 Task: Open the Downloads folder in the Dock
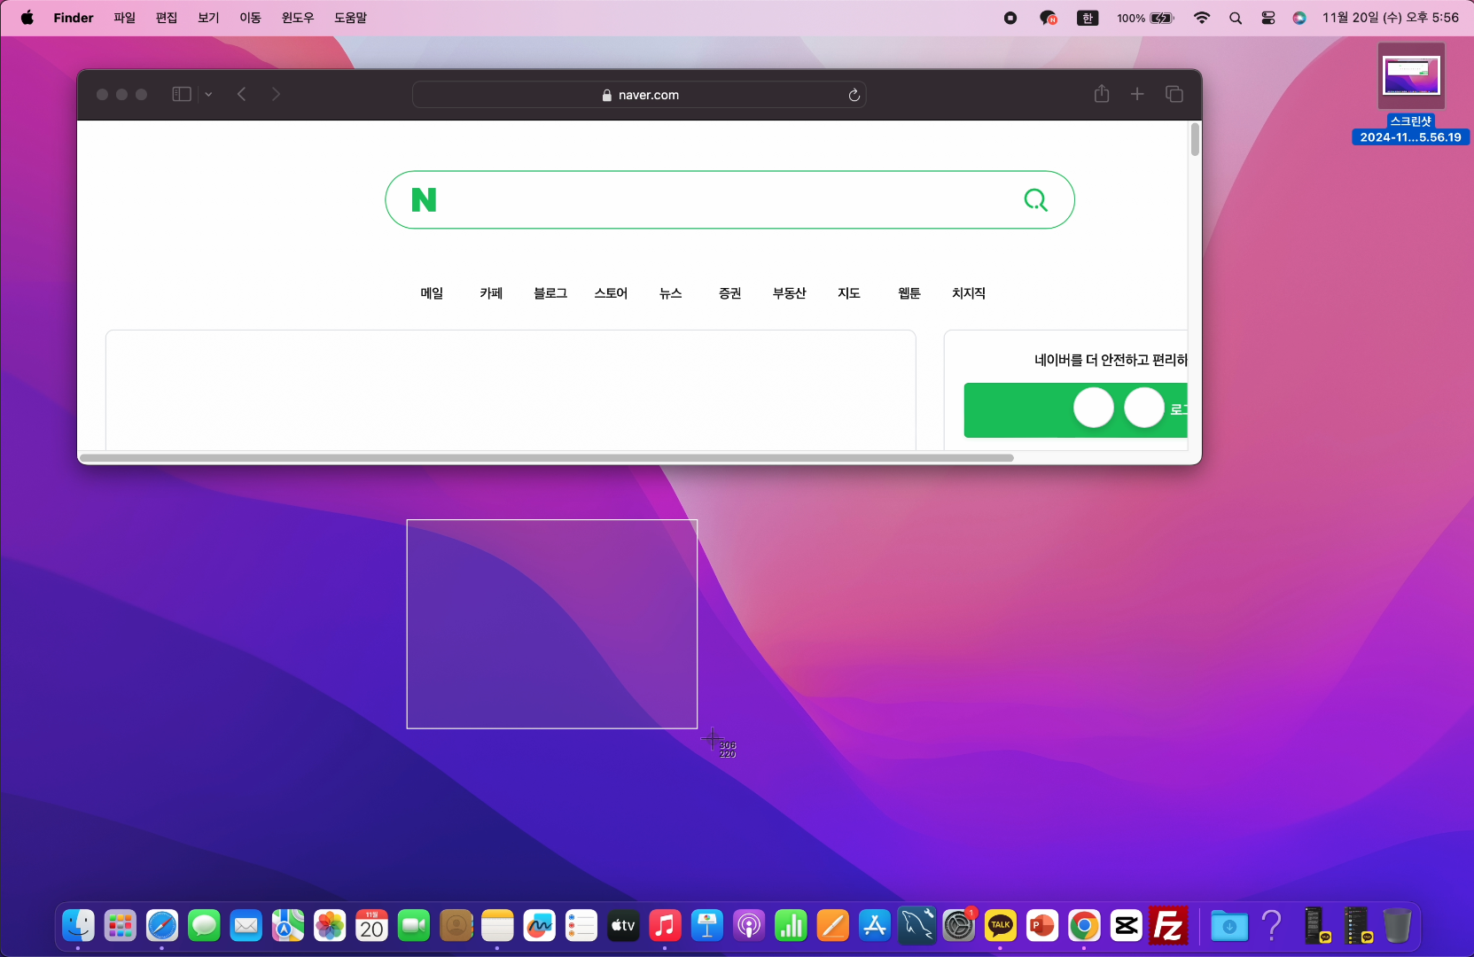pyautogui.click(x=1229, y=926)
